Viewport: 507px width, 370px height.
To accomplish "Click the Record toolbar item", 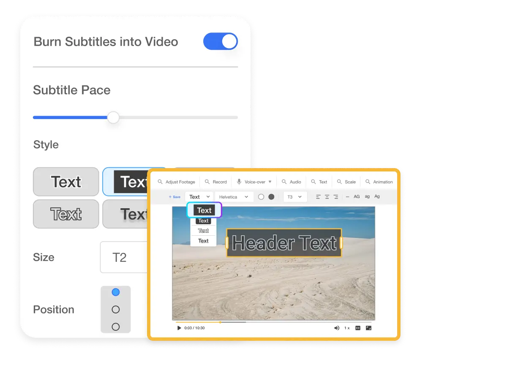I will pos(215,182).
